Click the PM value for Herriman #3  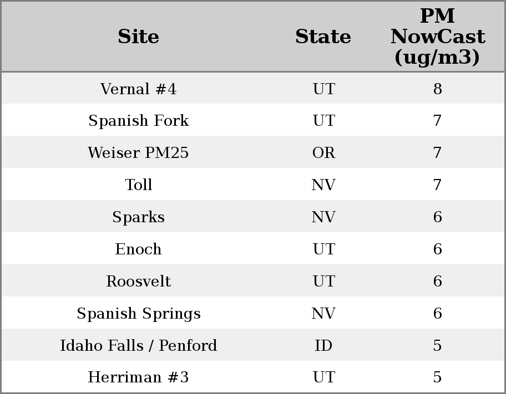pos(437,377)
